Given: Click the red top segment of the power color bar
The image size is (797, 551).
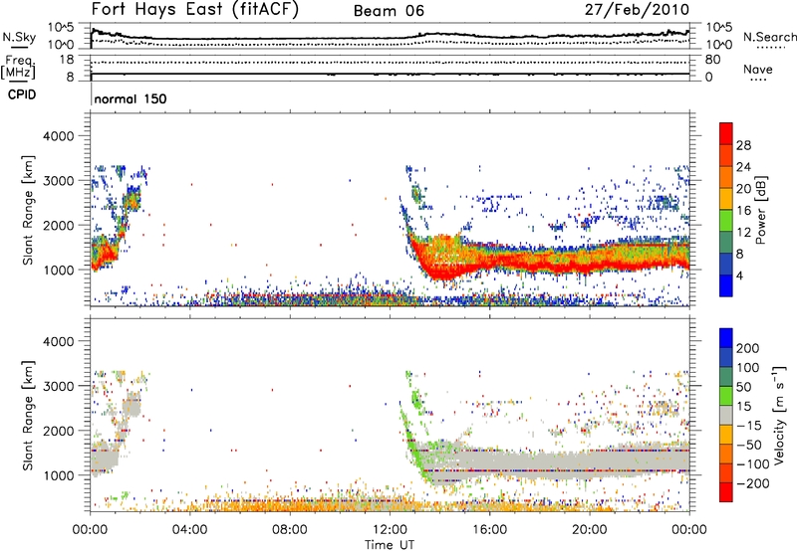Looking at the screenshot, I should pyautogui.click(x=726, y=133).
